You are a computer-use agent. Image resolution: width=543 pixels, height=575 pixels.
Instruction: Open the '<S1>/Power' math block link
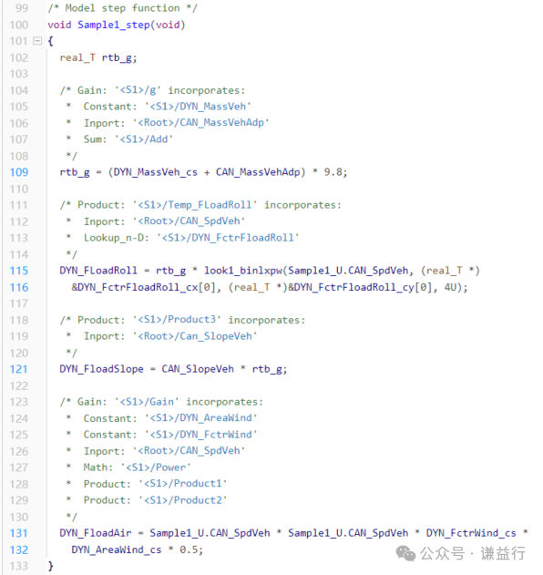click(156, 467)
